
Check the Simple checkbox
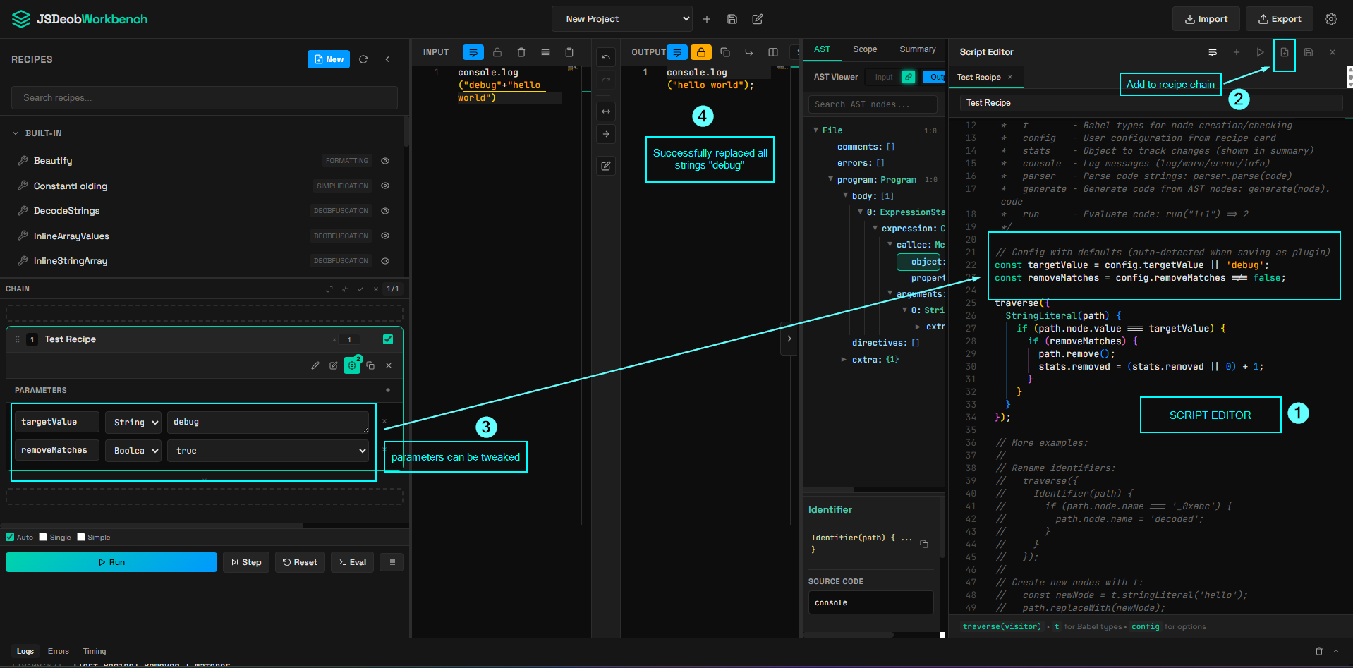tap(81, 537)
